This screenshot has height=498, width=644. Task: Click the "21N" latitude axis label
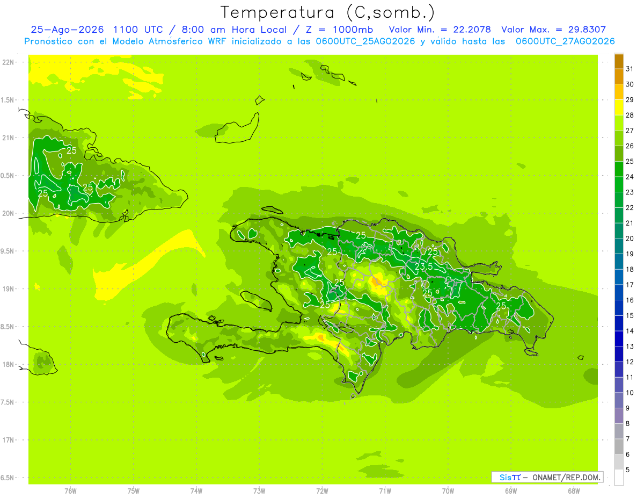[x=8, y=138]
